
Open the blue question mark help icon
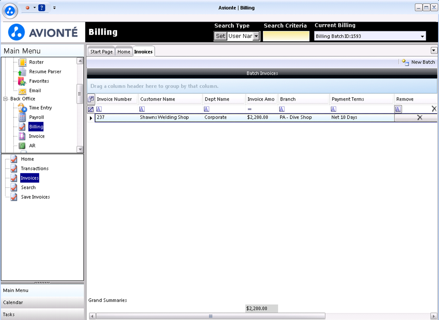pyautogui.click(x=42, y=8)
